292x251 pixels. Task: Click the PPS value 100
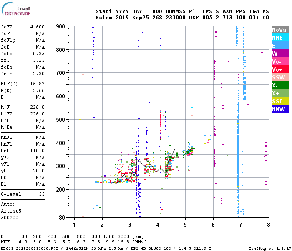point(241,18)
